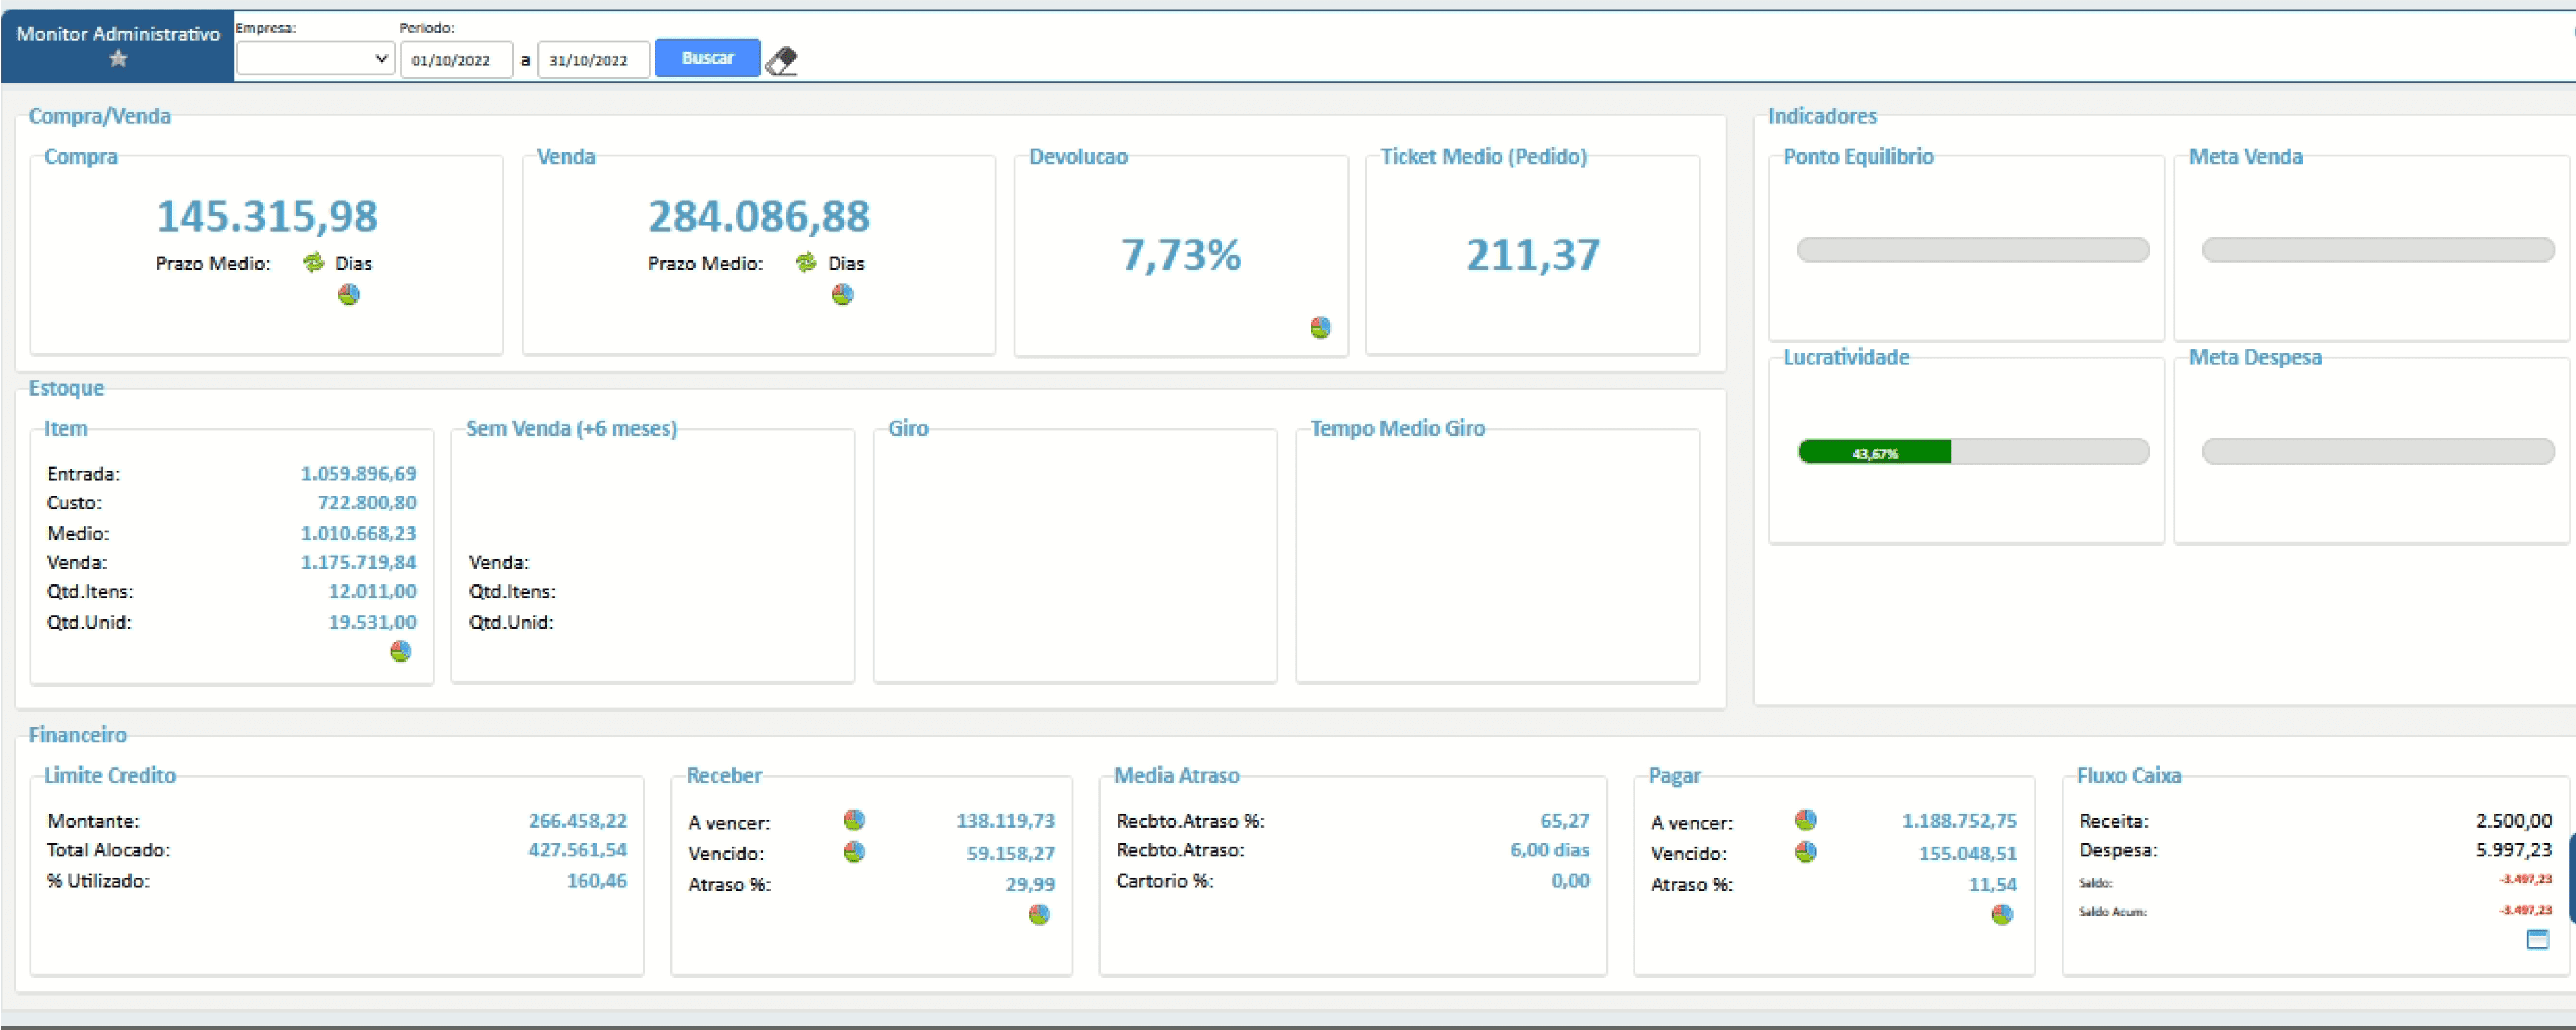Click Montante value 266.458,22
Viewport: 2576px width, 1030px height.
(x=577, y=820)
